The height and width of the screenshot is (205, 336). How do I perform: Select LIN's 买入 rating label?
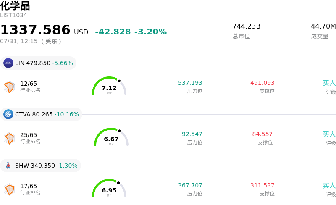[x=329, y=83]
